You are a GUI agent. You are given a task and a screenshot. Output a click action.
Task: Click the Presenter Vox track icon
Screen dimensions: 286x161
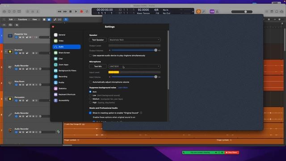point(10,36)
